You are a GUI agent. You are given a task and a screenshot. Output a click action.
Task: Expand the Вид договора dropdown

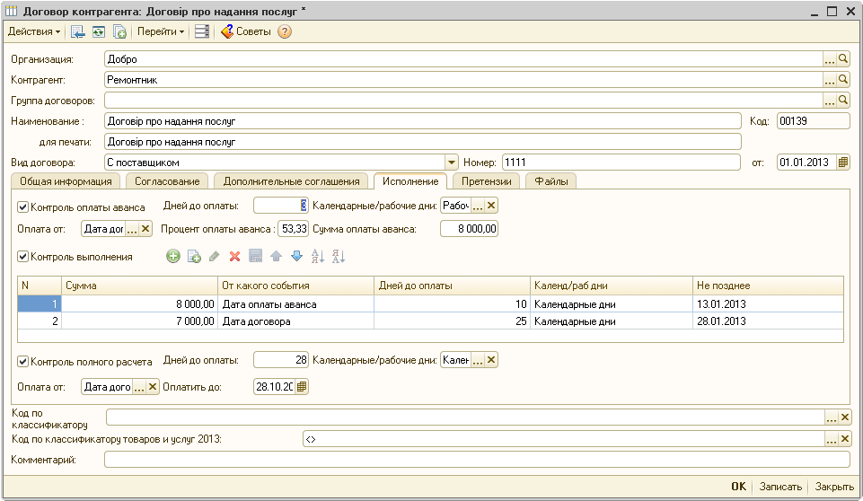[452, 163]
